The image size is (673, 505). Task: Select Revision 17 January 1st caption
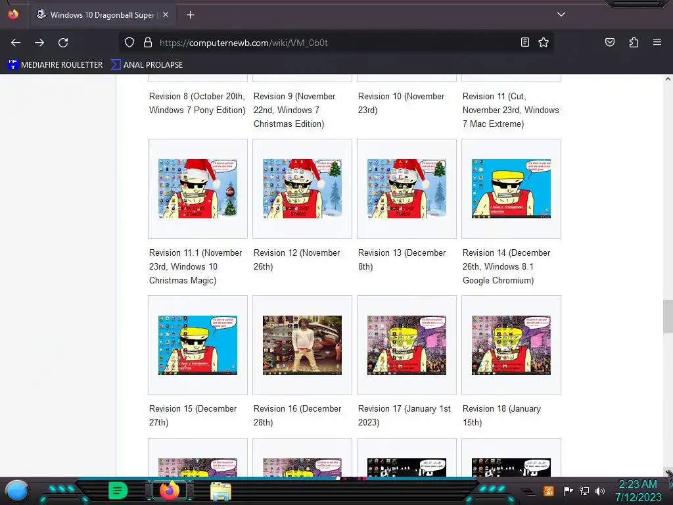[x=404, y=416]
